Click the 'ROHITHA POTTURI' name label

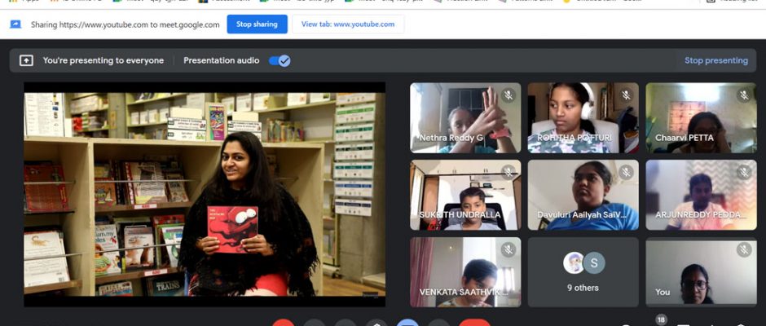[574, 138]
